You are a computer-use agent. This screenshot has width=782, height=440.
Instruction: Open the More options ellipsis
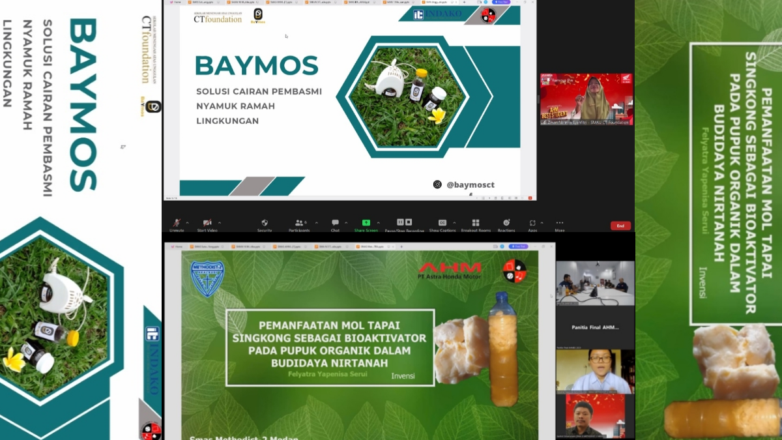pos(559,223)
